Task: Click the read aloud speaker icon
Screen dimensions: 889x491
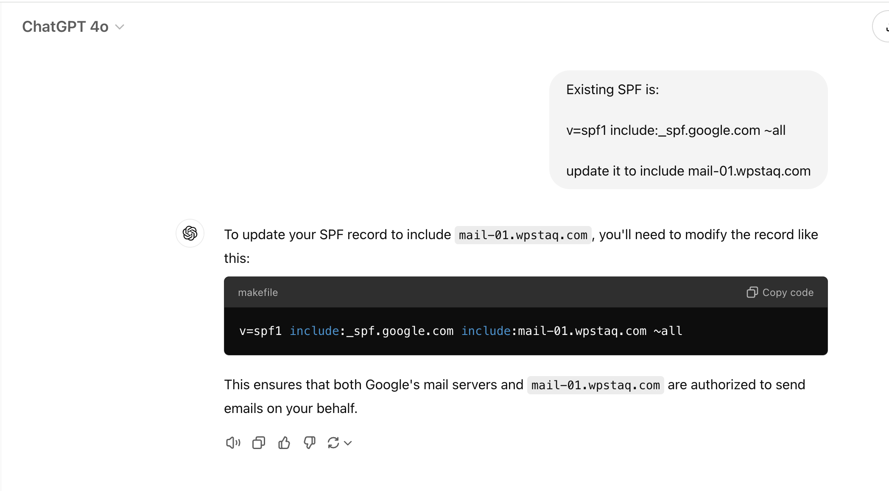Action: pos(233,443)
